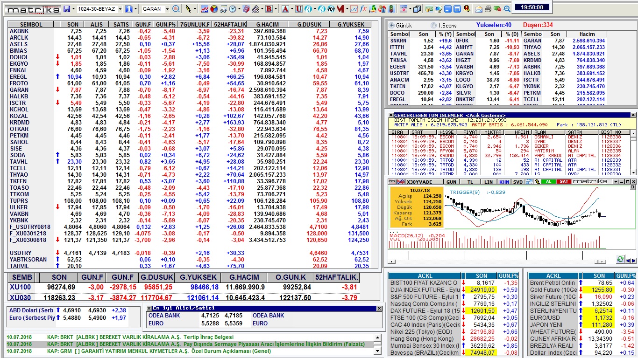Open dropdown arrow next to save icon
The image size is (638, 358).
point(74,9)
